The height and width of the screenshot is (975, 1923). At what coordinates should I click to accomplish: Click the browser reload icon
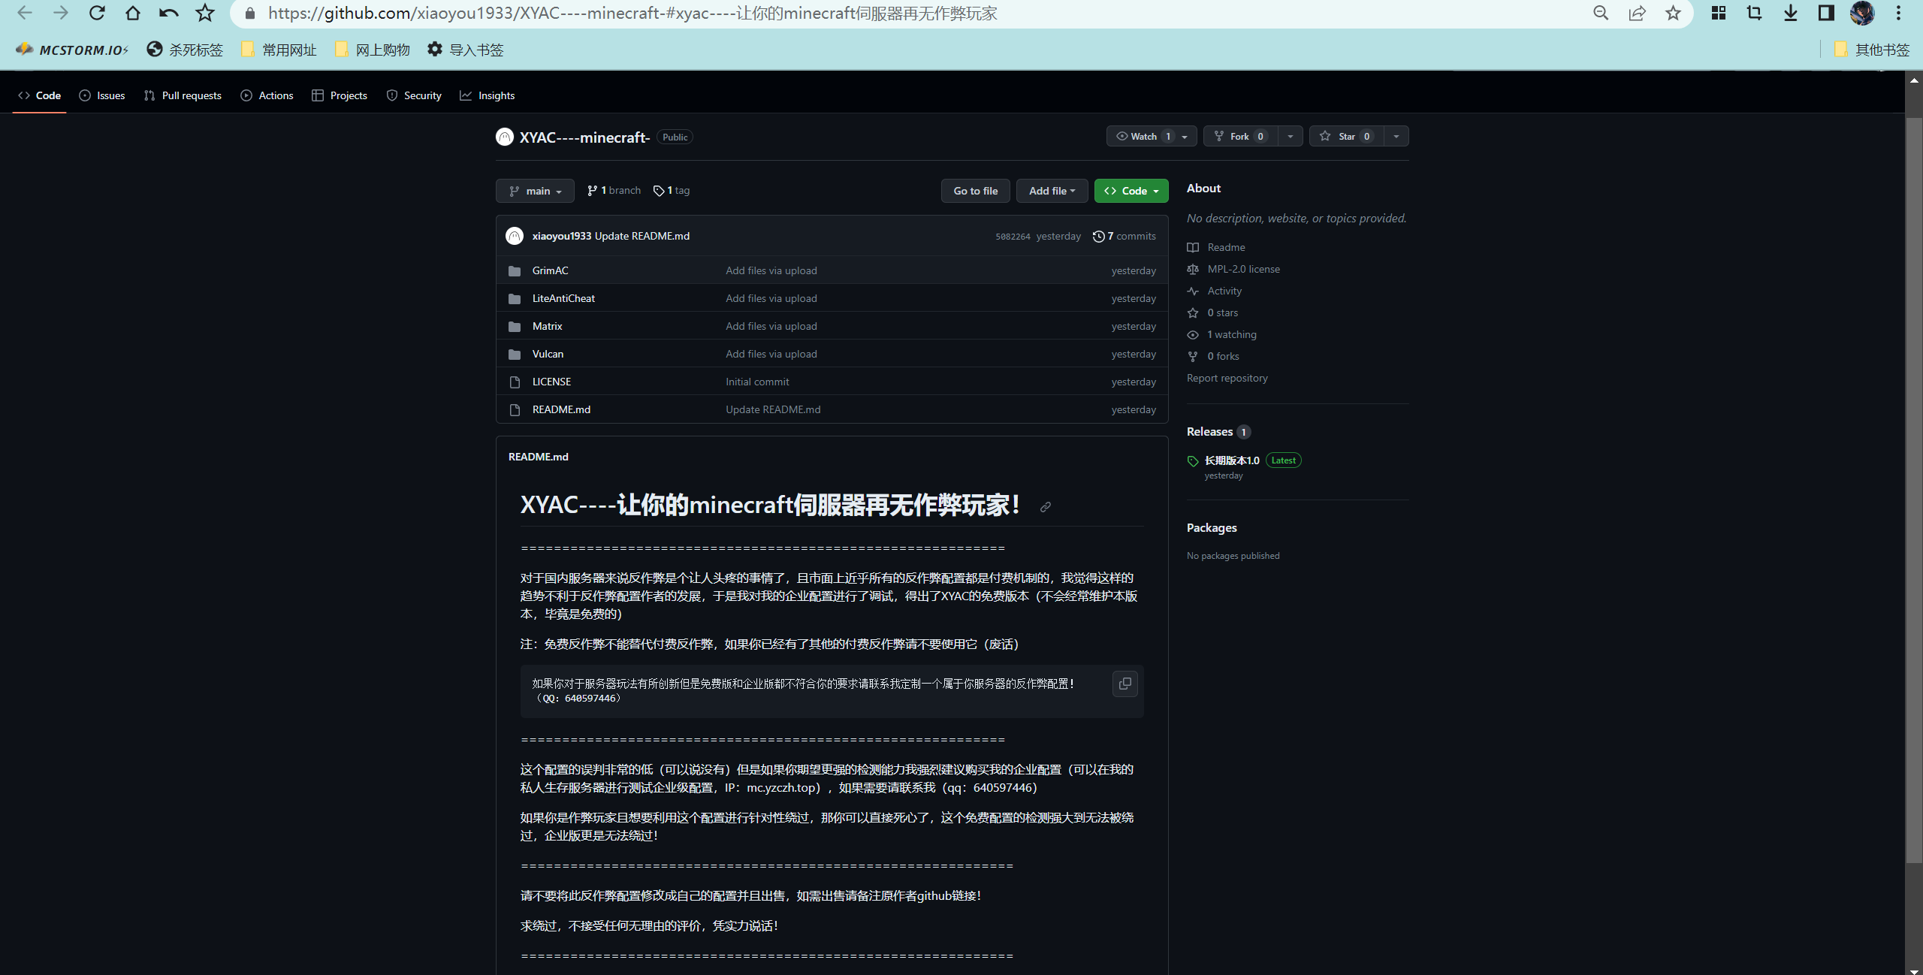pyautogui.click(x=97, y=13)
